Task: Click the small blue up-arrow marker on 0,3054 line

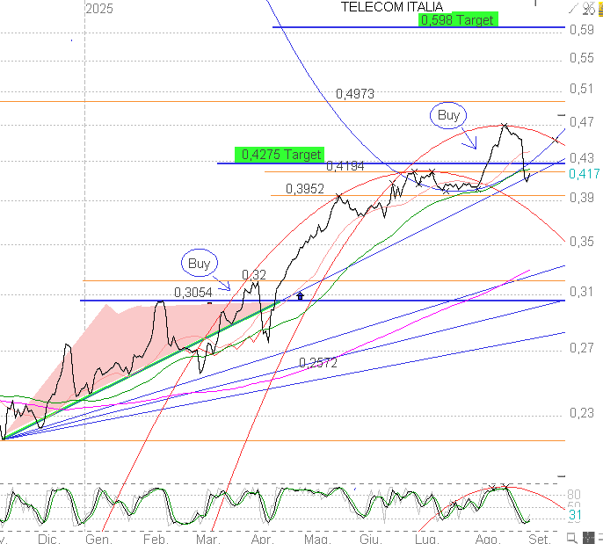Action: pyautogui.click(x=301, y=295)
